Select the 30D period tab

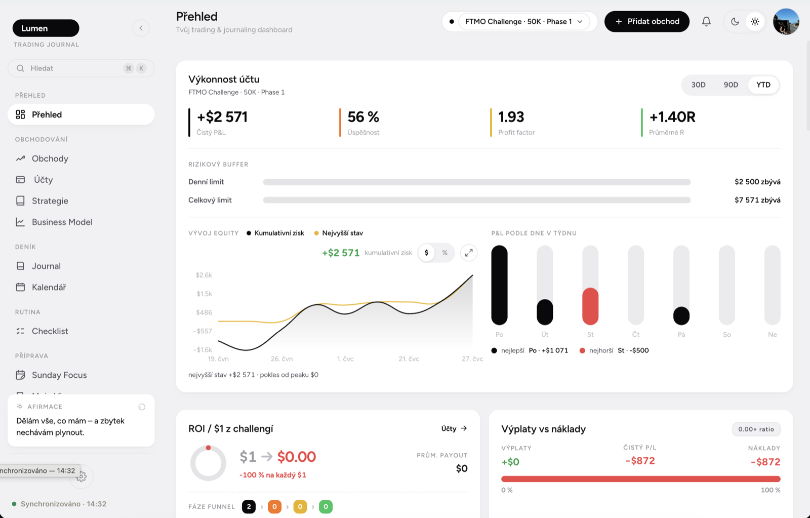[x=698, y=85]
